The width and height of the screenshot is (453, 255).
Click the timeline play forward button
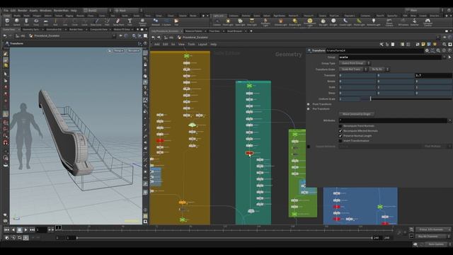(25, 229)
